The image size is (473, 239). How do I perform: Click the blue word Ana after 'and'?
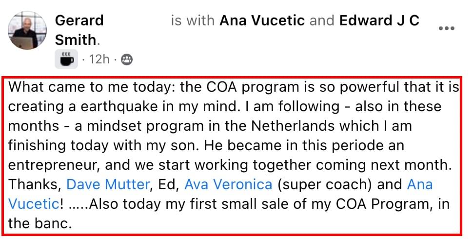pos(420,184)
